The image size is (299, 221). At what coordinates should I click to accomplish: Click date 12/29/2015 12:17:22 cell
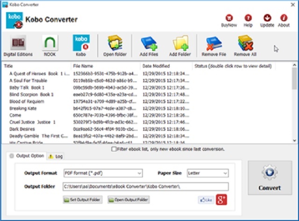[x=166, y=101]
